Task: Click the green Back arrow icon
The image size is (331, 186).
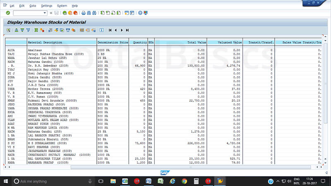Action: click(65, 13)
